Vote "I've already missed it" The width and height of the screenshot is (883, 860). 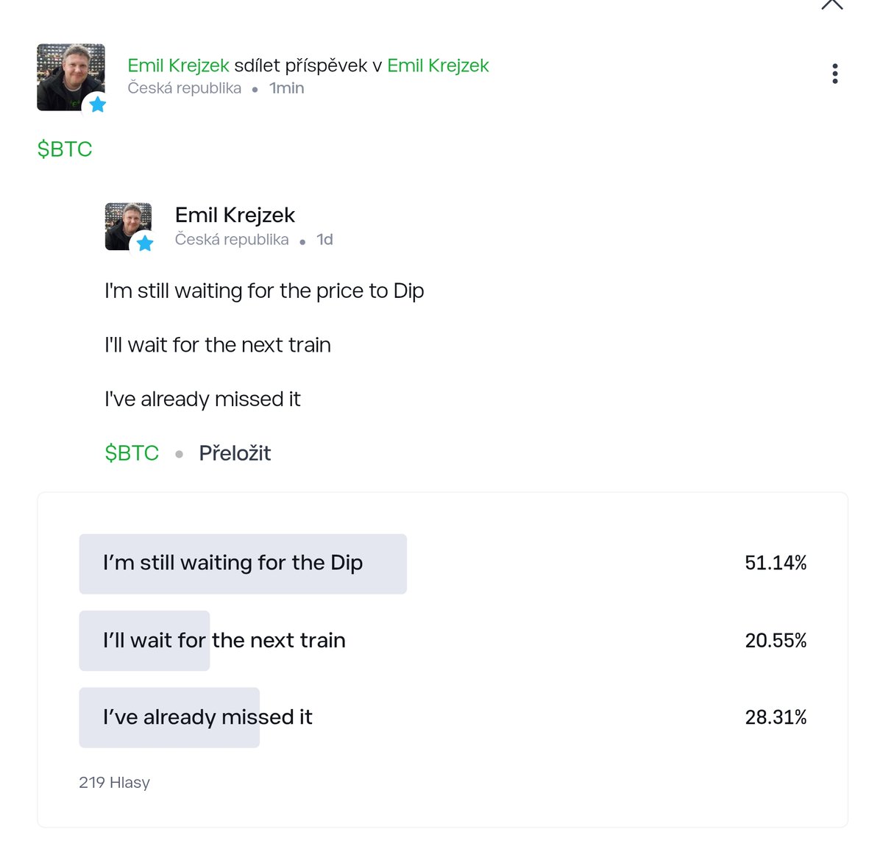click(208, 717)
